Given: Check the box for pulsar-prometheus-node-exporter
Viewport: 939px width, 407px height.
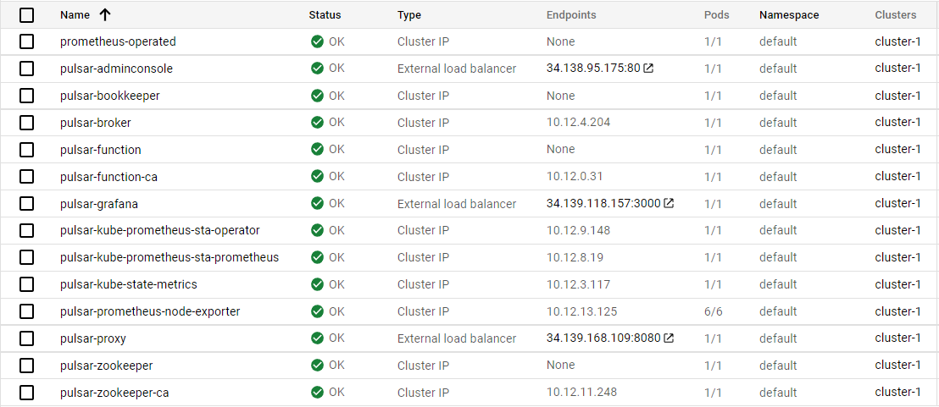Looking at the screenshot, I should click(x=26, y=311).
